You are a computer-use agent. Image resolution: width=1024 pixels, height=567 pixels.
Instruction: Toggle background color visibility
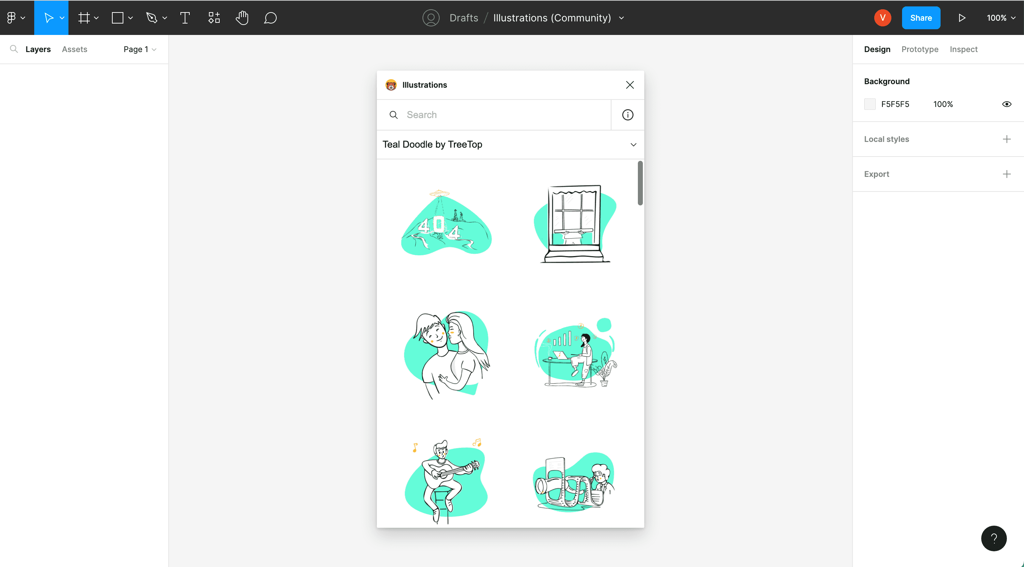click(x=1007, y=104)
